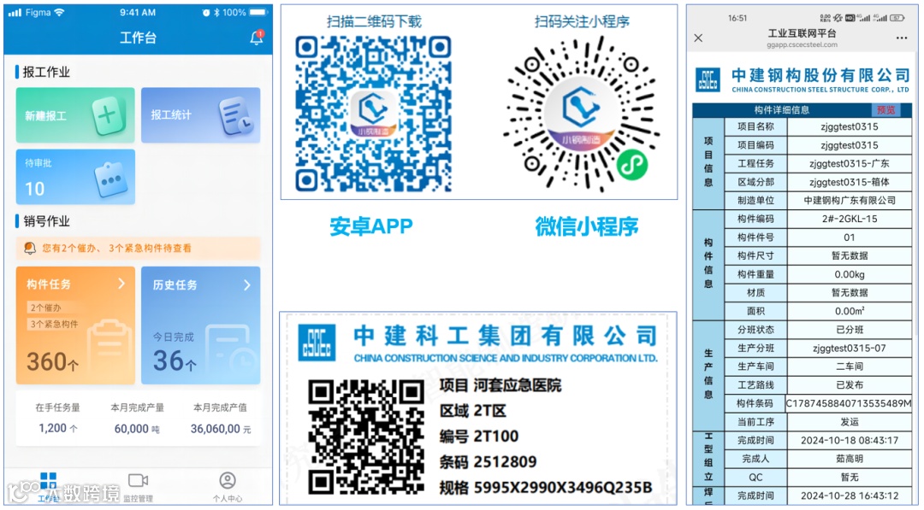Viewport: 924px width, 510px height.
Task: Click the 扫描二维码下载 heading
Action: (374, 21)
